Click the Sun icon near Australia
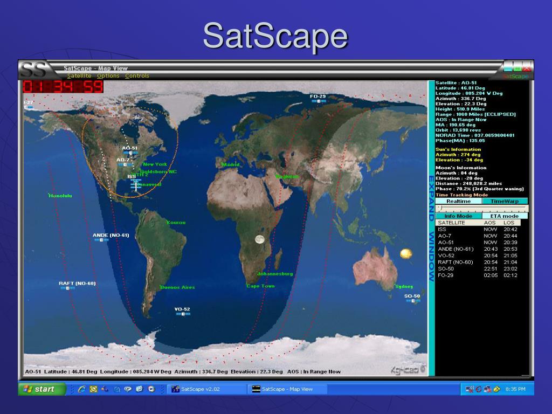The width and height of the screenshot is (552, 414). point(406,253)
